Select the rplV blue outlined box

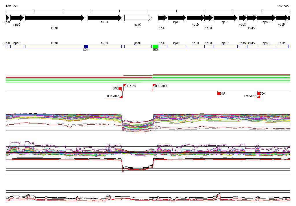click(x=252, y=46)
